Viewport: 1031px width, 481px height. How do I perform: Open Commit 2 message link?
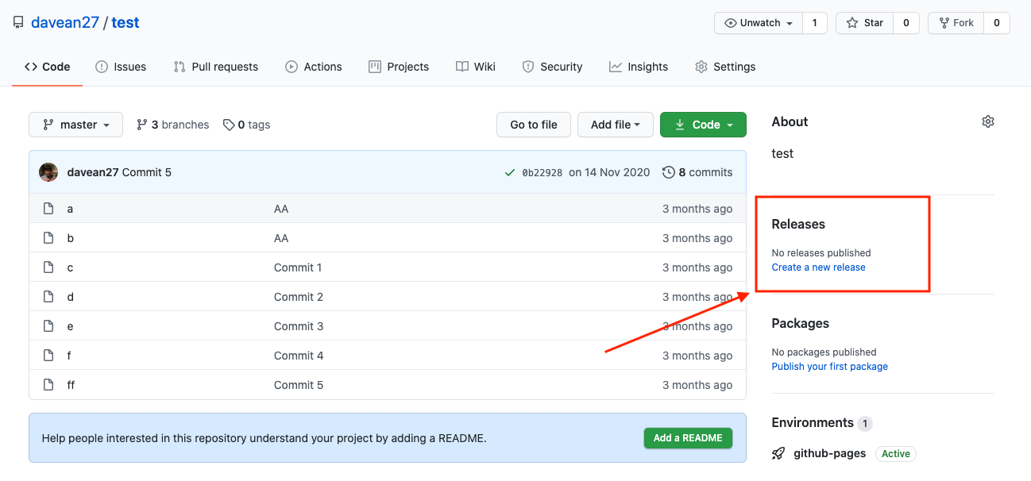(299, 297)
